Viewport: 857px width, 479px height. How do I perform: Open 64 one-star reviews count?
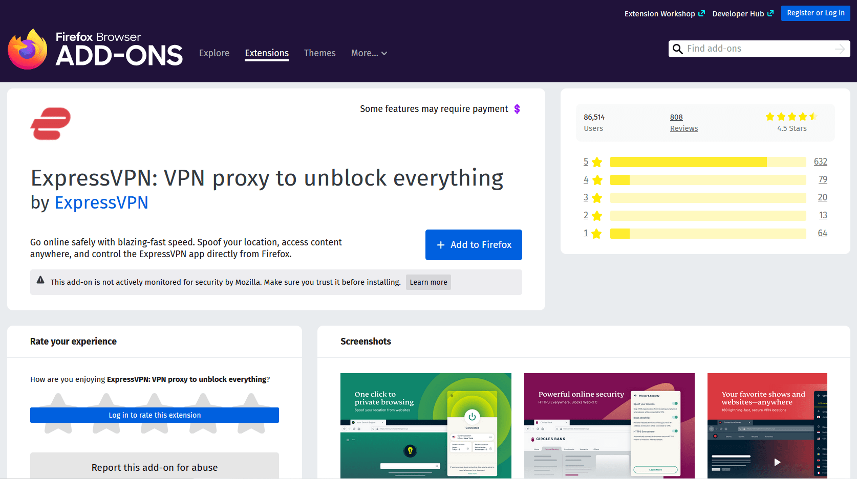[822, 233]
